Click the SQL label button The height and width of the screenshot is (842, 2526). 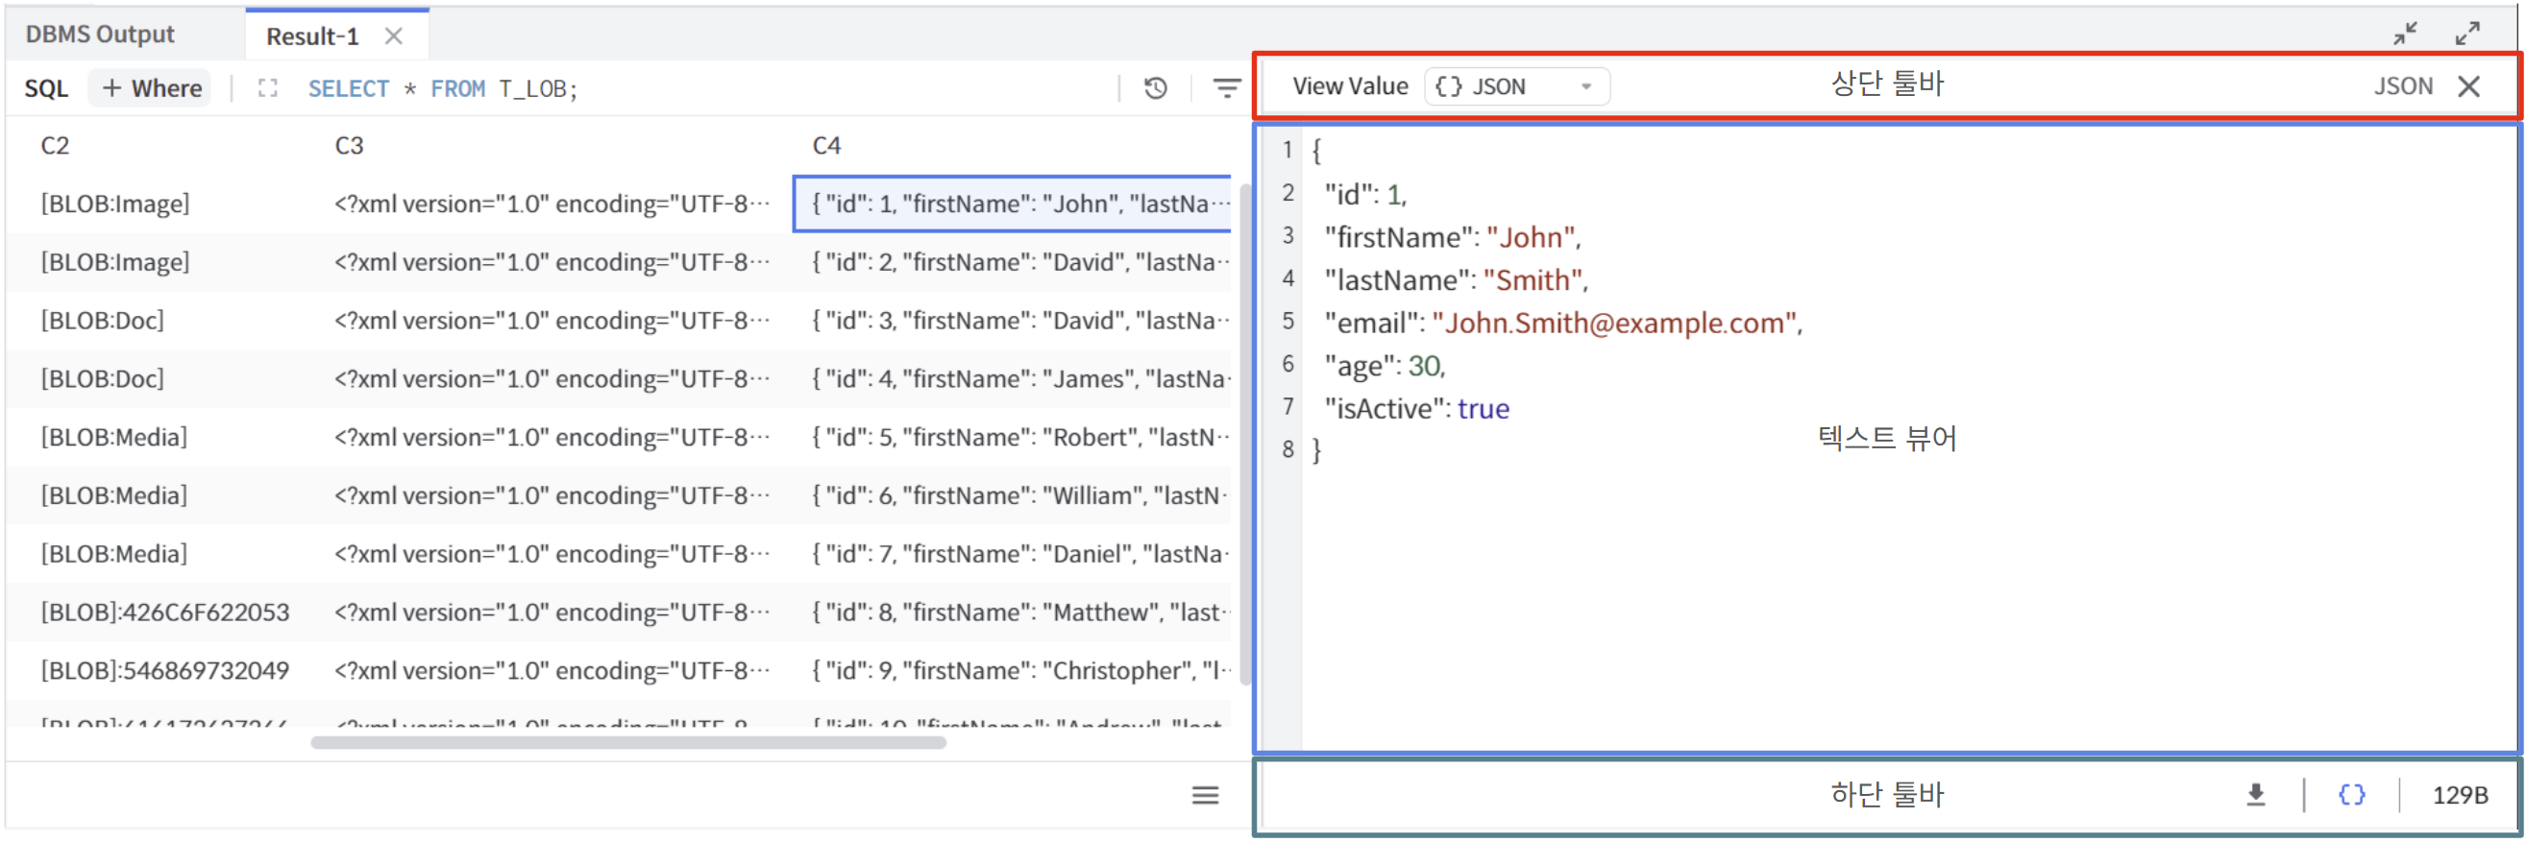46,88
